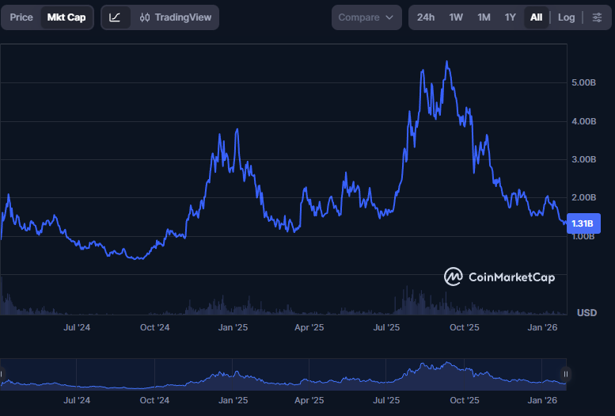Click the USD currency label
This screenshot has height=416, width=615.
click(587, 313)
